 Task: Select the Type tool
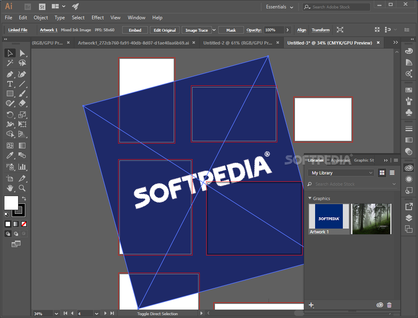[10, 84]
